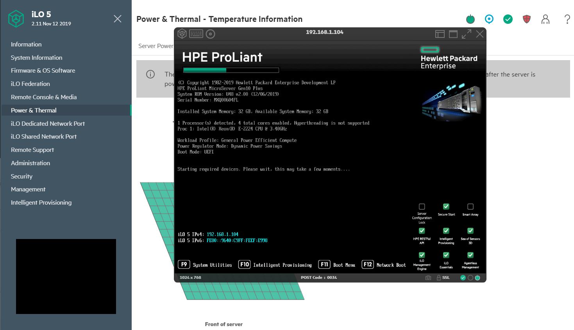Open the help question mark icon
The width and height of the screenshot is (574, 330).
coord(567,19)
